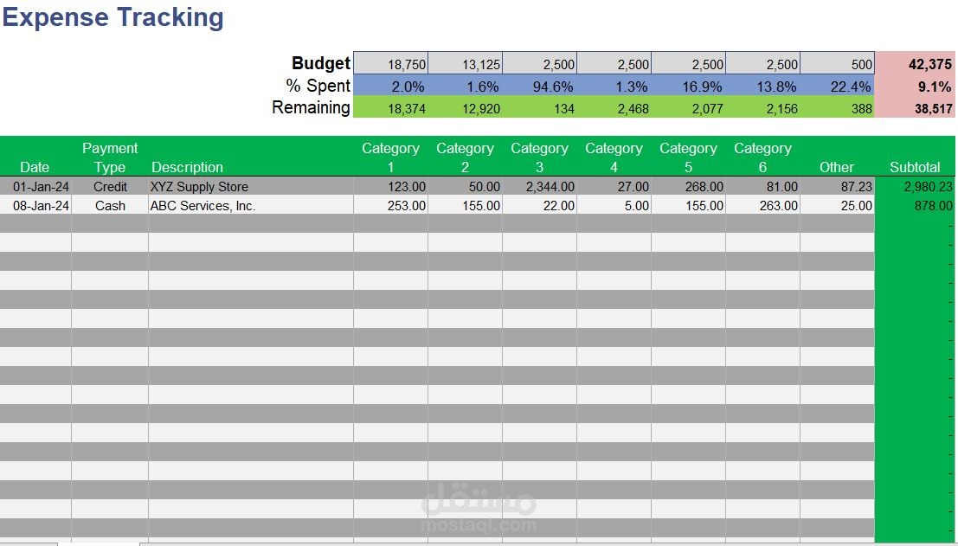Viewport: 958px width, 546px height.
Task: Select the Category 3 column header
Action: pos(539,157)
